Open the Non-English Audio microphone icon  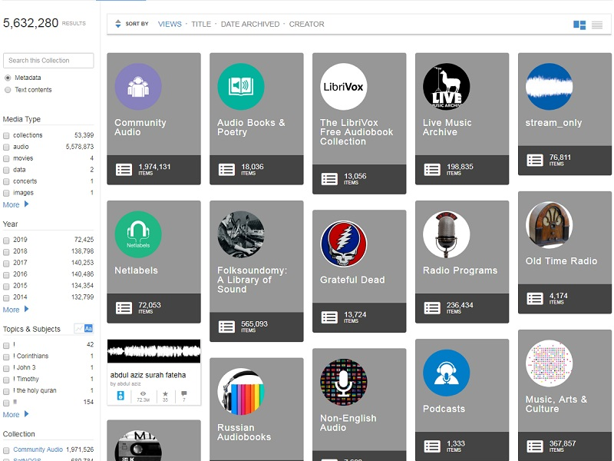pos(344,382)
